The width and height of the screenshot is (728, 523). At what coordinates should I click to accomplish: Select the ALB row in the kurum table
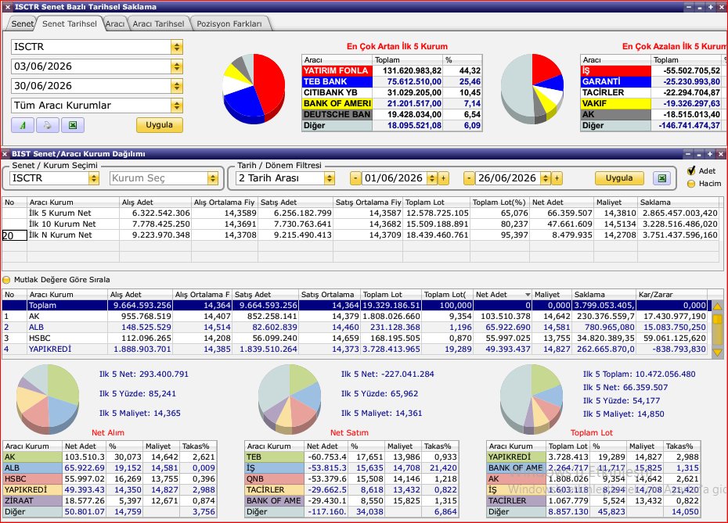[x=355, y=328]
